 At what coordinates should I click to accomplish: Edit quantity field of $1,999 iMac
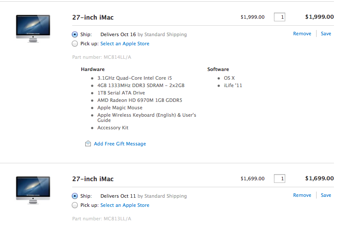pos(280,17)
